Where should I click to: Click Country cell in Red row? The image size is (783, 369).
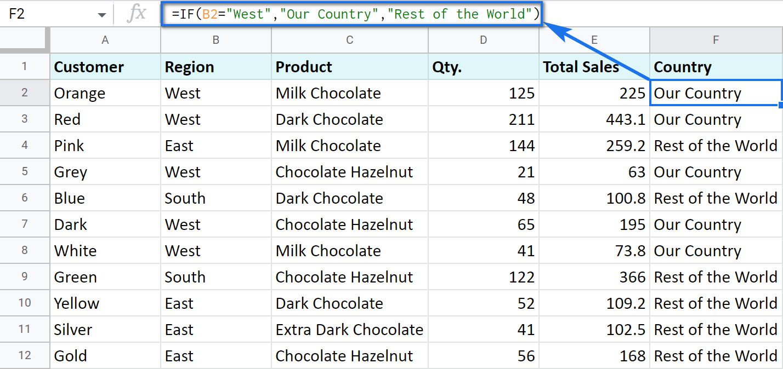click(x=716, y=119)
